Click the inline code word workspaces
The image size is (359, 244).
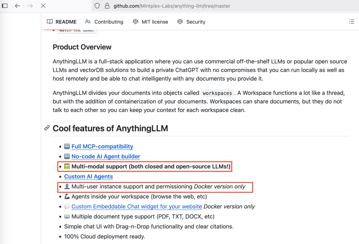coord(217,93)
